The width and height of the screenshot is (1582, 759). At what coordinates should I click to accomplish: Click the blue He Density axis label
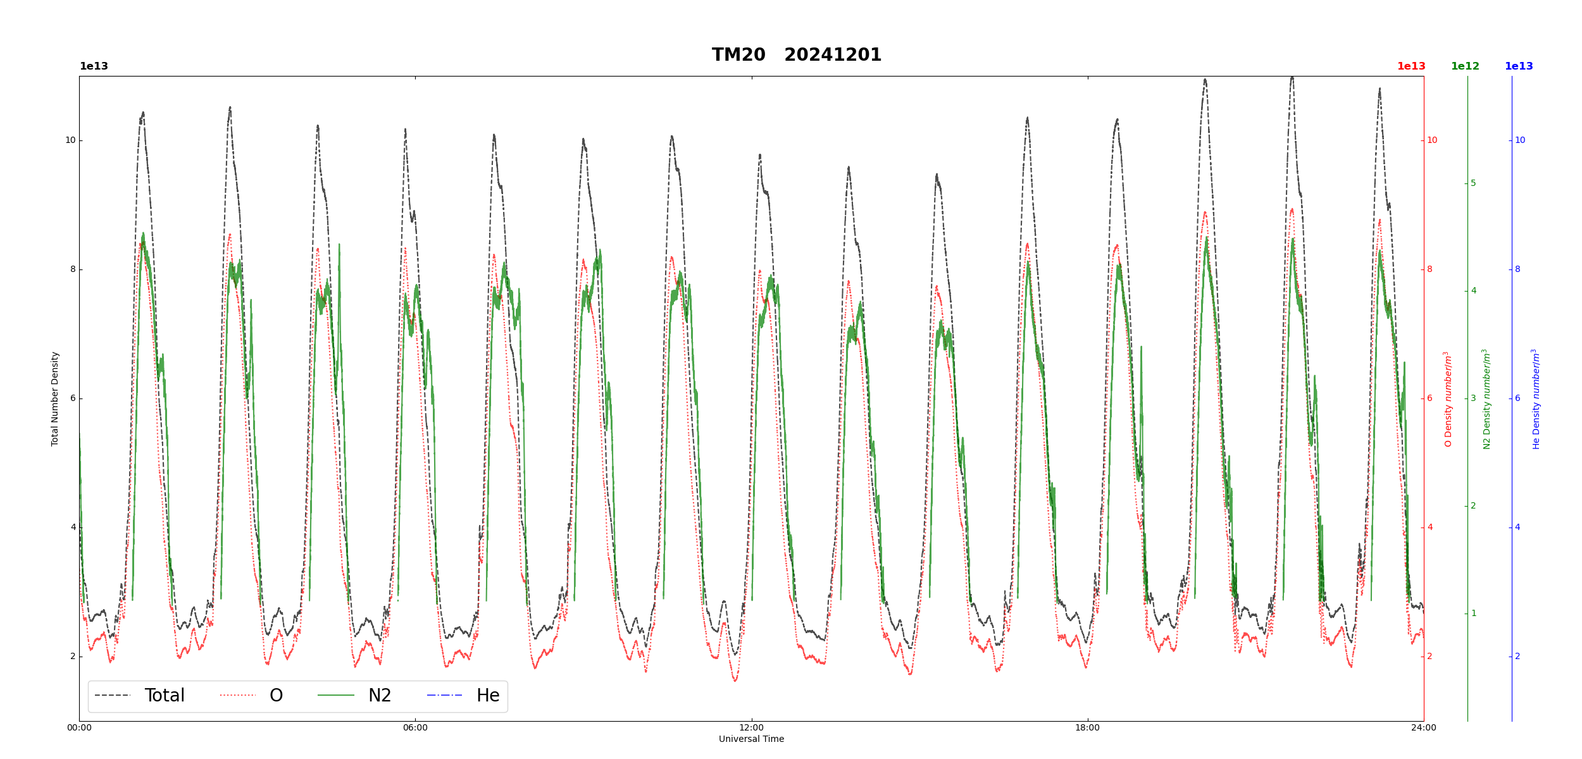point(1536,398)
